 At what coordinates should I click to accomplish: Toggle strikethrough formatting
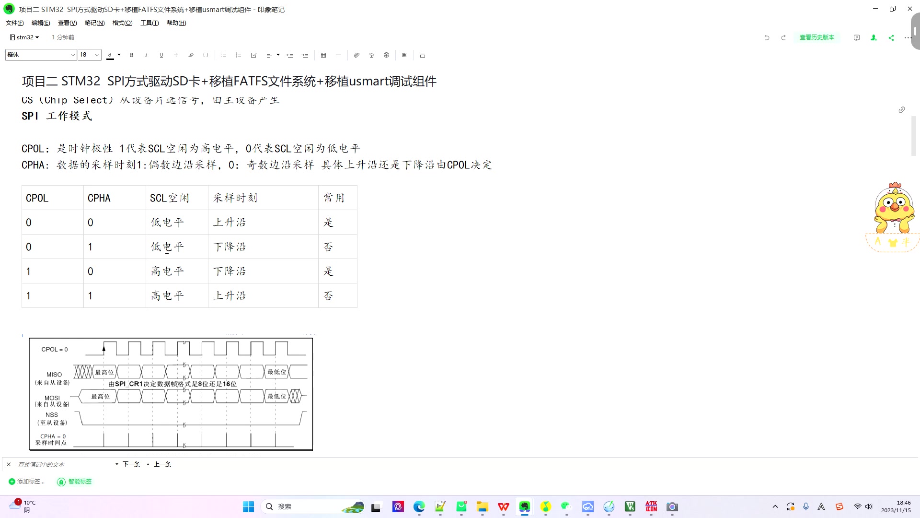tap(176, 55)
